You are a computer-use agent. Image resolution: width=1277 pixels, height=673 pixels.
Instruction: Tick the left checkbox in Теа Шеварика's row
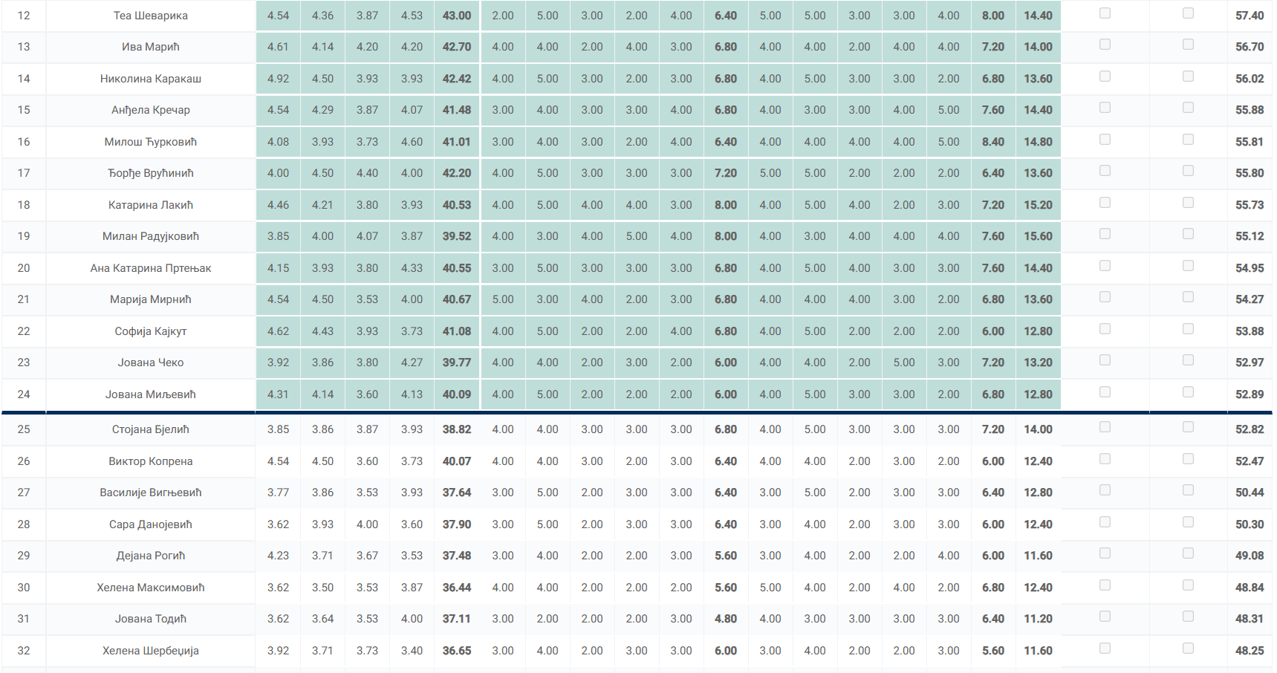tap(1105, 13)
